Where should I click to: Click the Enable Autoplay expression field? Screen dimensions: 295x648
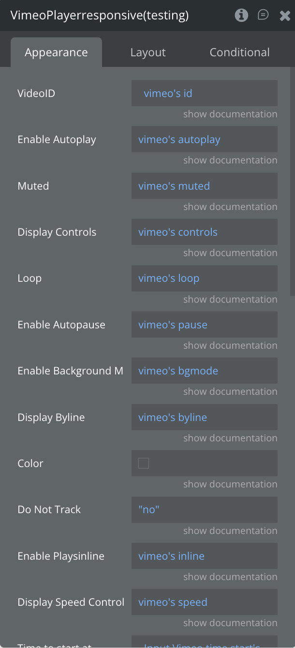pyautogui.click(x=204, y=140)
